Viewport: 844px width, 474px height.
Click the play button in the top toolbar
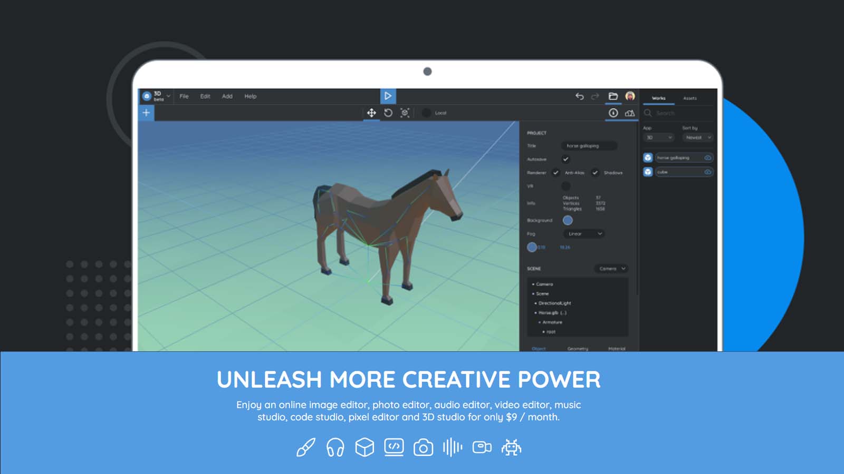point(389,96)
